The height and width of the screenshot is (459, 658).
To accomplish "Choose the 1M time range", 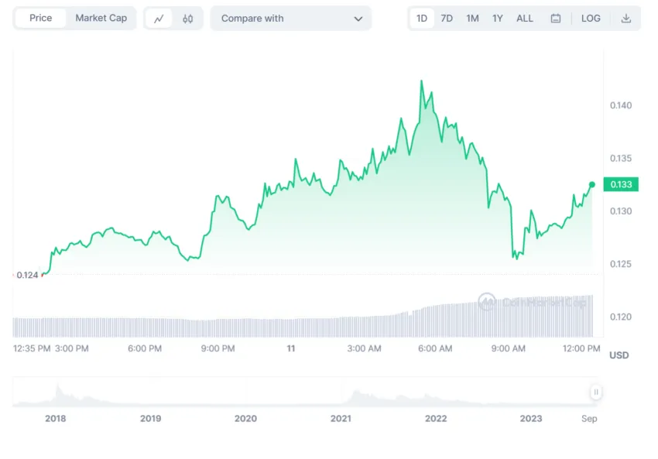I will point(472,19).
